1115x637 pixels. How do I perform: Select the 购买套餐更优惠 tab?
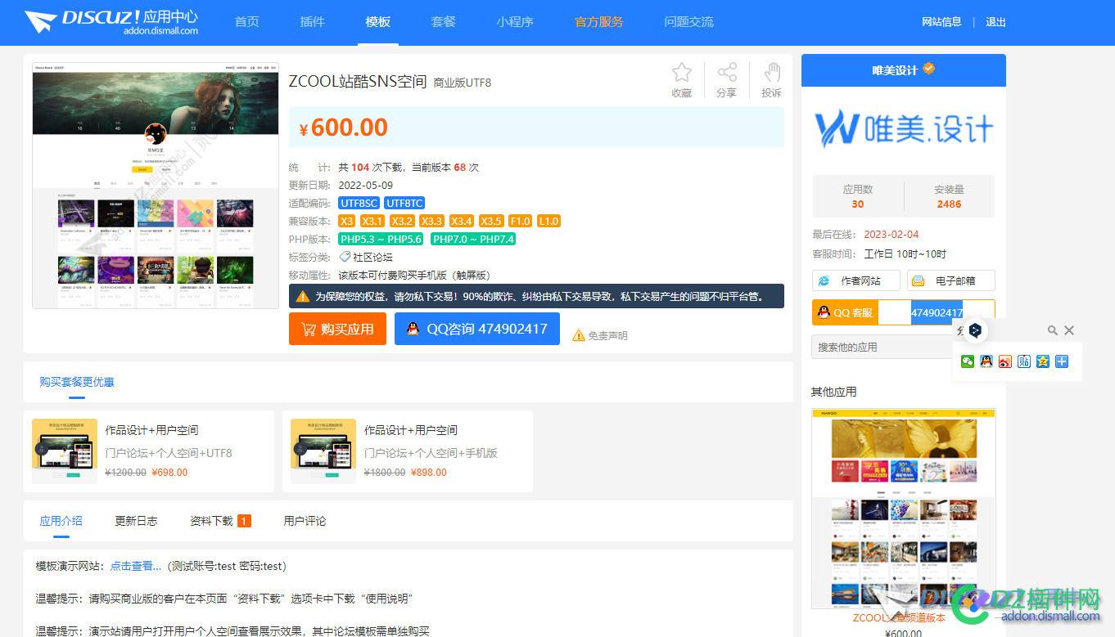[x=77, y=382]
